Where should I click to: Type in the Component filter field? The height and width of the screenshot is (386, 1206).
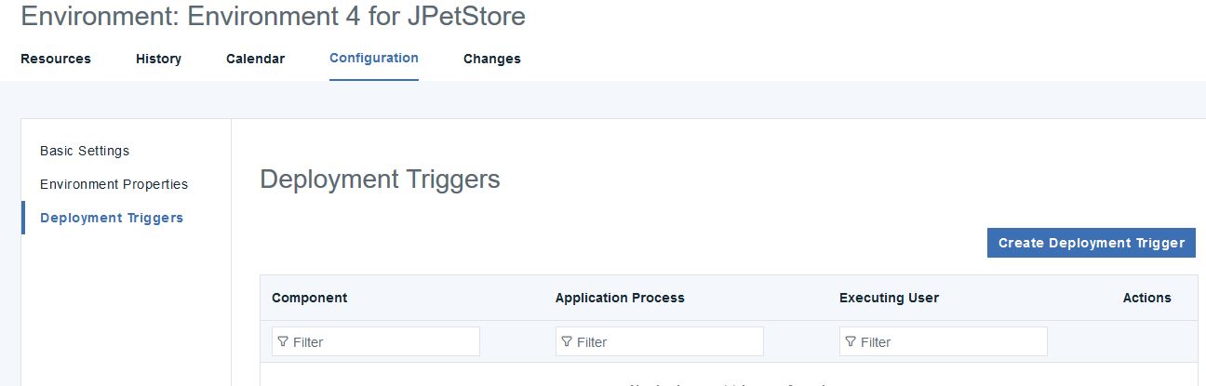pyautogui.click(x=383, y=342)
